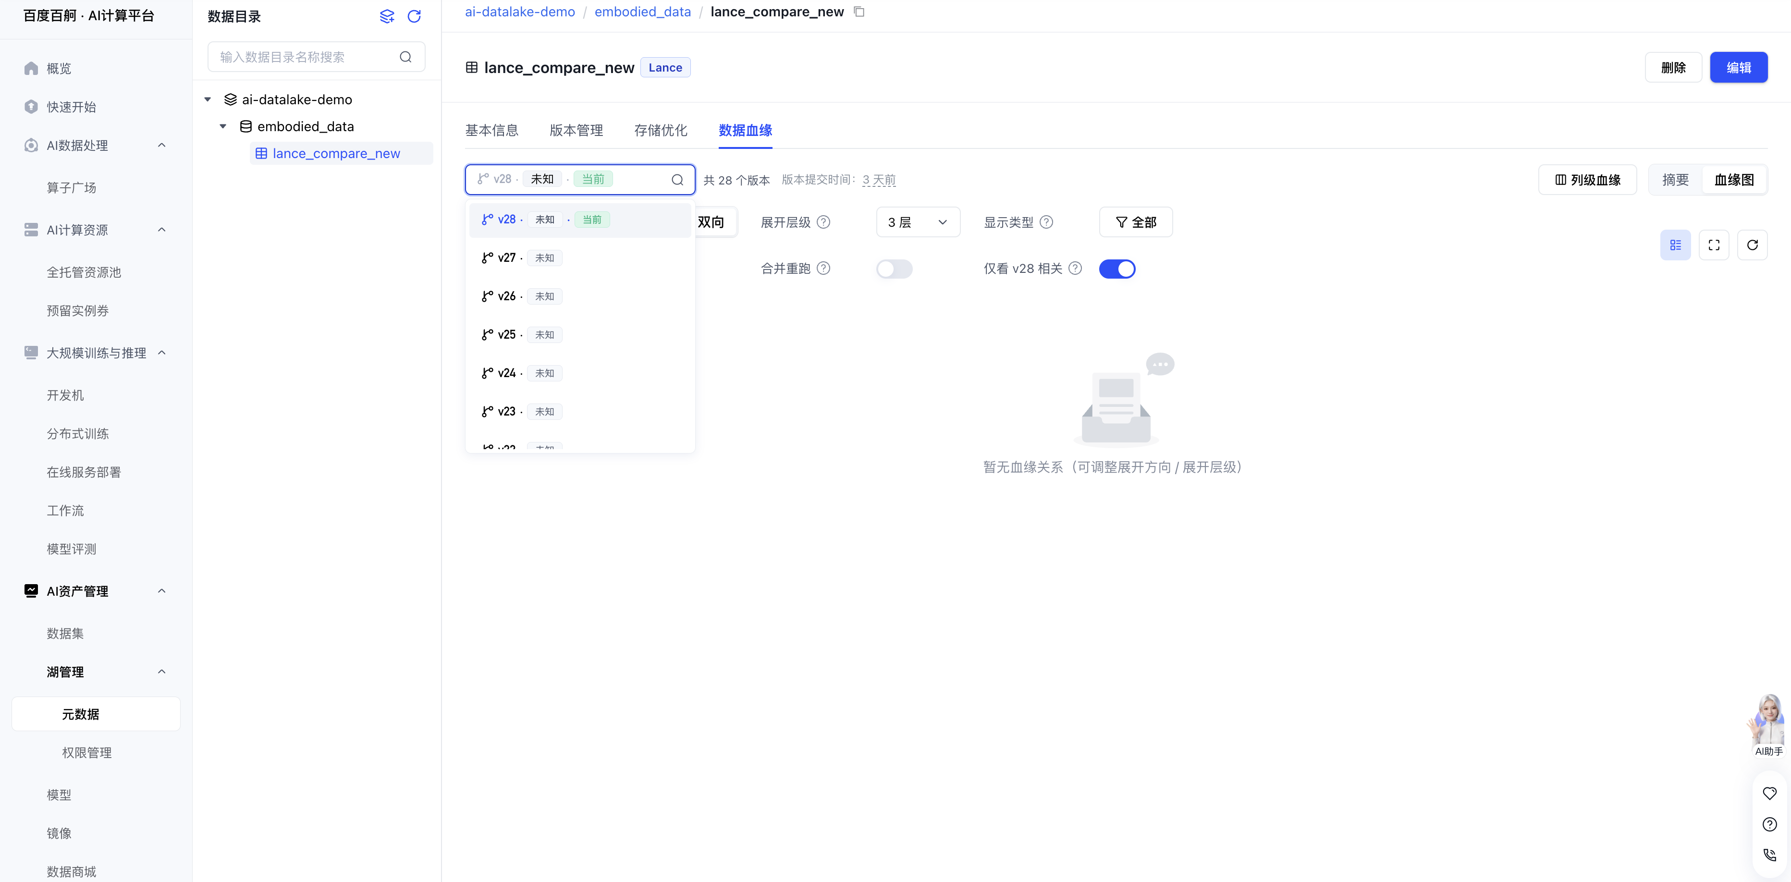1791x882 pixels.
Task: Enable the 合并重跑 switch
Action: 894,269
